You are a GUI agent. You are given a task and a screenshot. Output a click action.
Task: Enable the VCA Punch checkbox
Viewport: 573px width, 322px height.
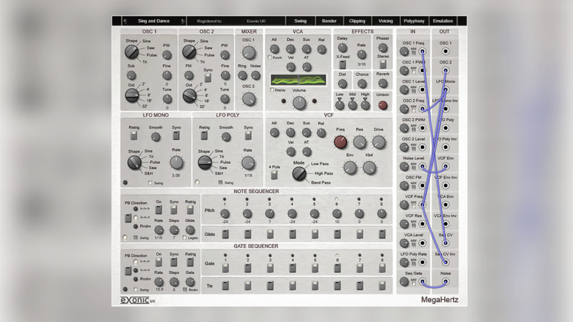(x=270, y=58)
